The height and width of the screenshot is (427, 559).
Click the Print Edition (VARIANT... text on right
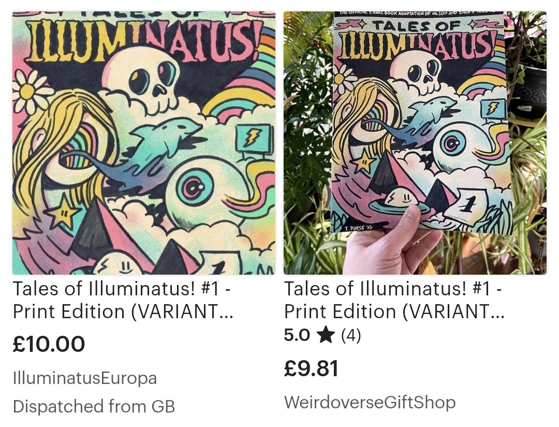(x=394, y=311)
